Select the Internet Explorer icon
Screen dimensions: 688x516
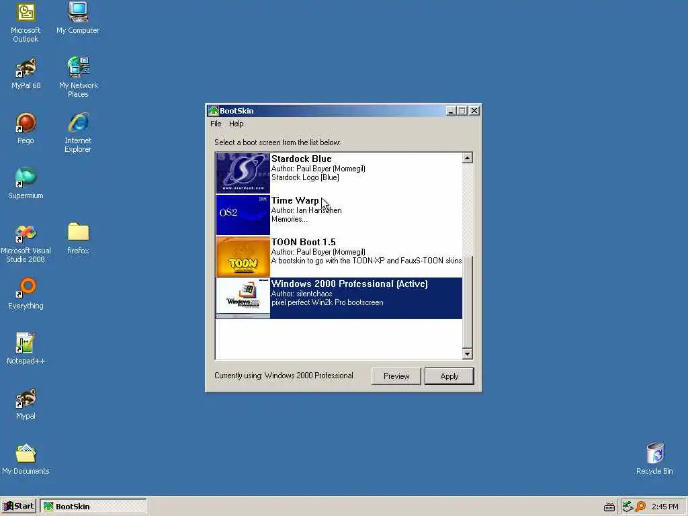coord(78,132)
